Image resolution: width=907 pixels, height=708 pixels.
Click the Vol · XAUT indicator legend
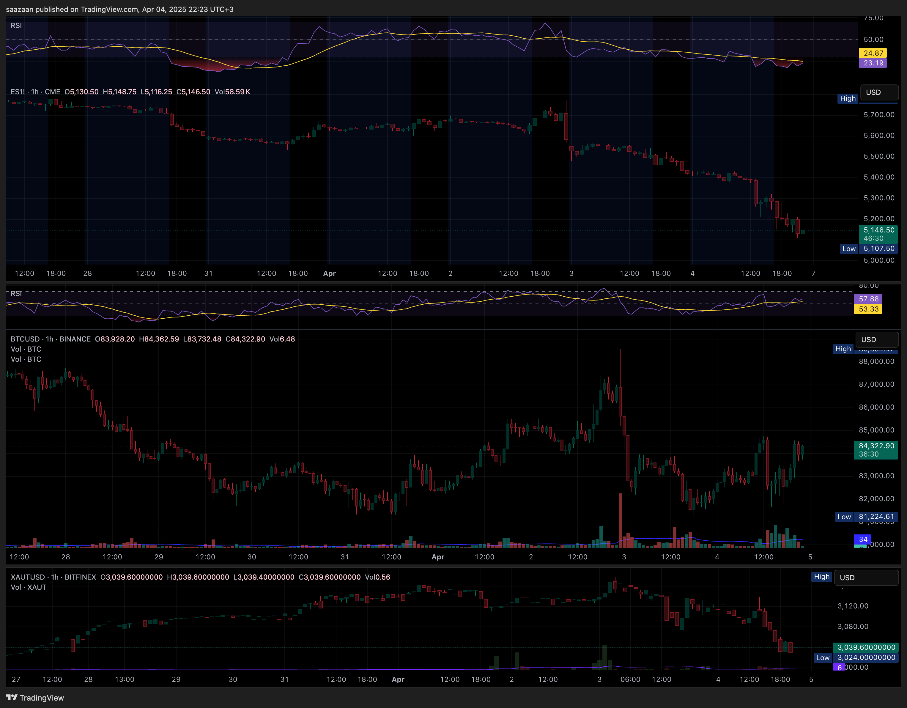pos(29,587)
